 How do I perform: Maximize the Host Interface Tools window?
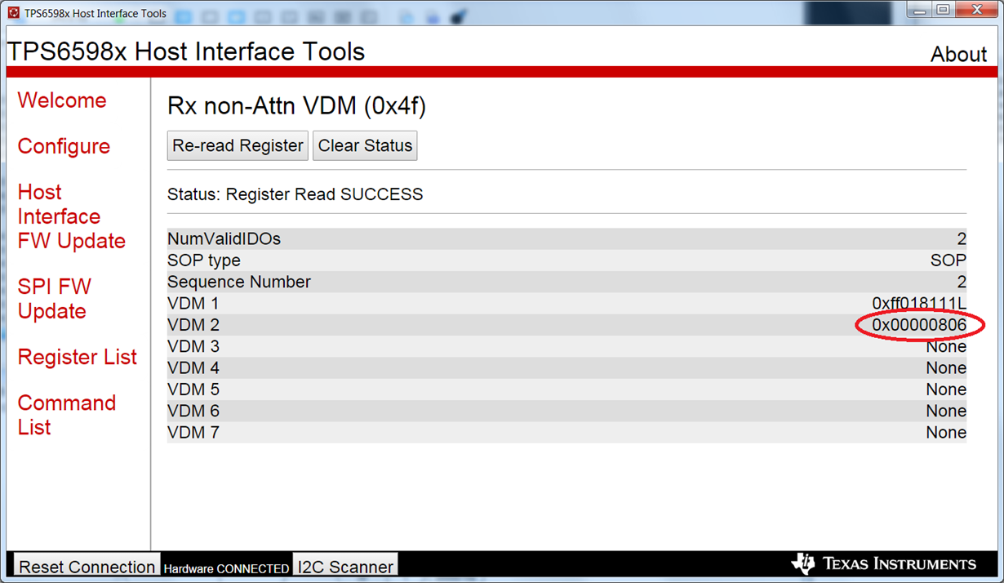point(943,11)
